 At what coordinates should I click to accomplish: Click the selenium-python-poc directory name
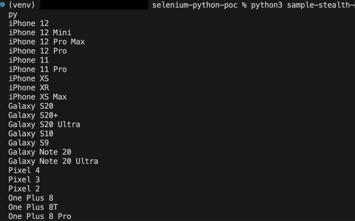point(195,5)
